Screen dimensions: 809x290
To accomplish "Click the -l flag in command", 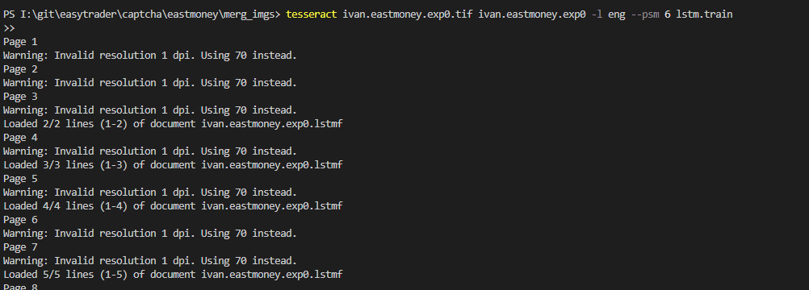I will point(597,14).
